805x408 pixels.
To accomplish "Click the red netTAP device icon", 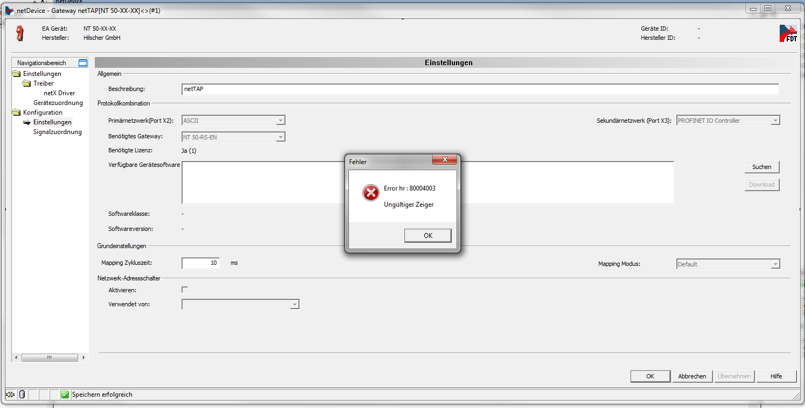I will [20, 33].
